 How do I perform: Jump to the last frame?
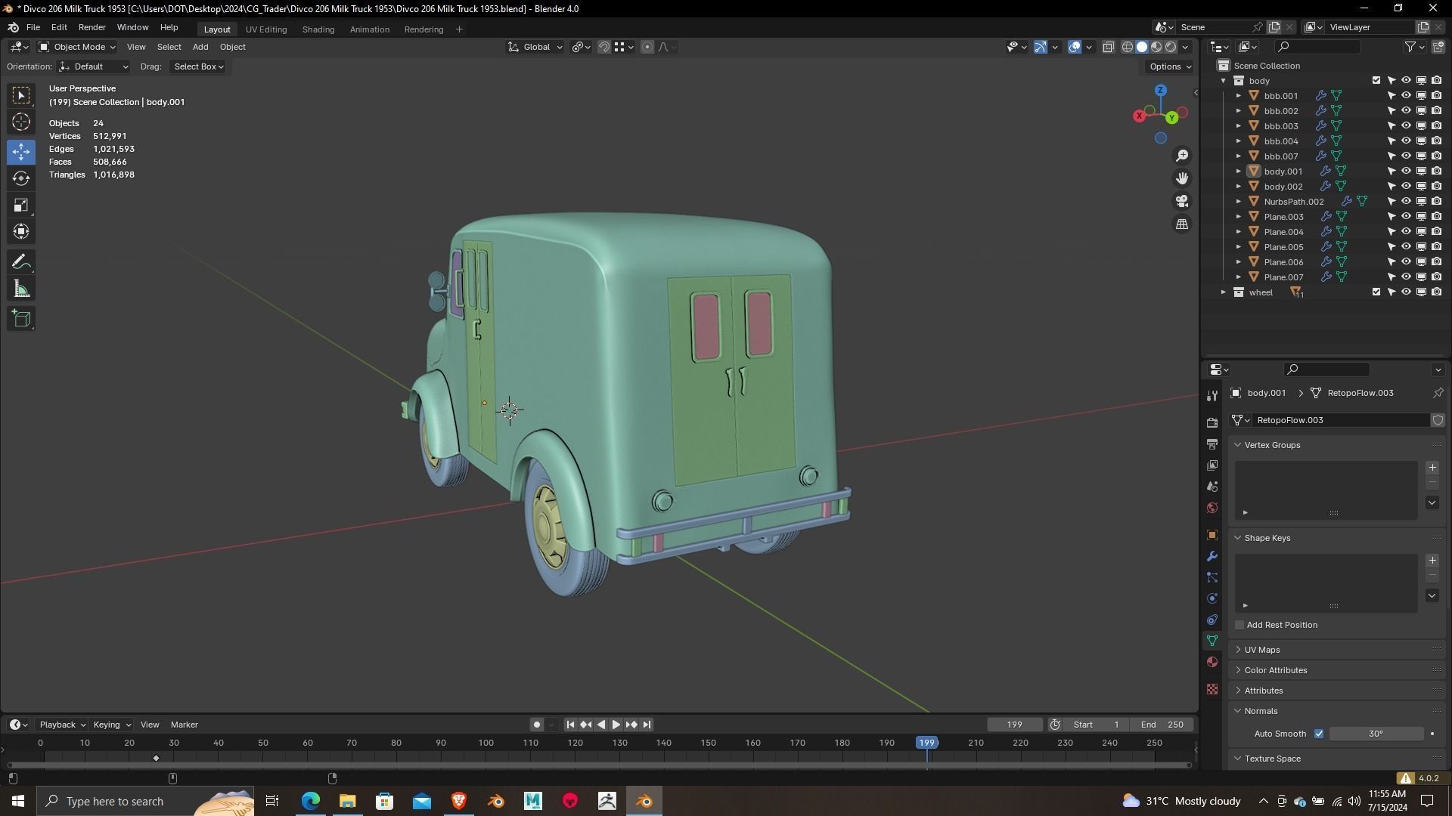coord(647,725)
